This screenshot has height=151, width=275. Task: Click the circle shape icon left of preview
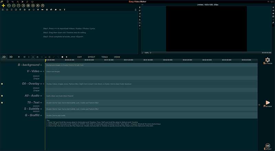click(140, 23)
